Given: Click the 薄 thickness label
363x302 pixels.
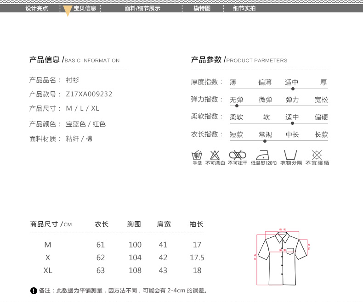Looking at the screenshot, I should pos(233,82).
